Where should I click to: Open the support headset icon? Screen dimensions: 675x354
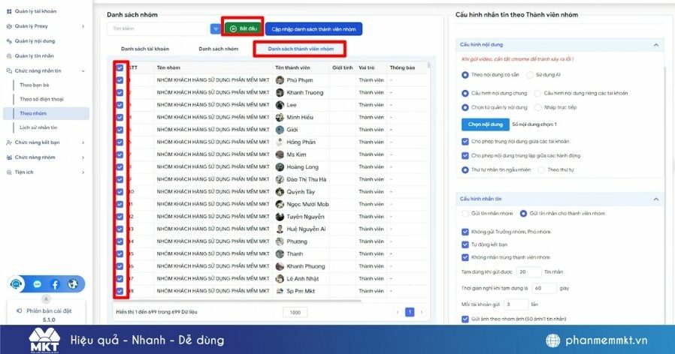pyautogui.click(x=17, y=284)
